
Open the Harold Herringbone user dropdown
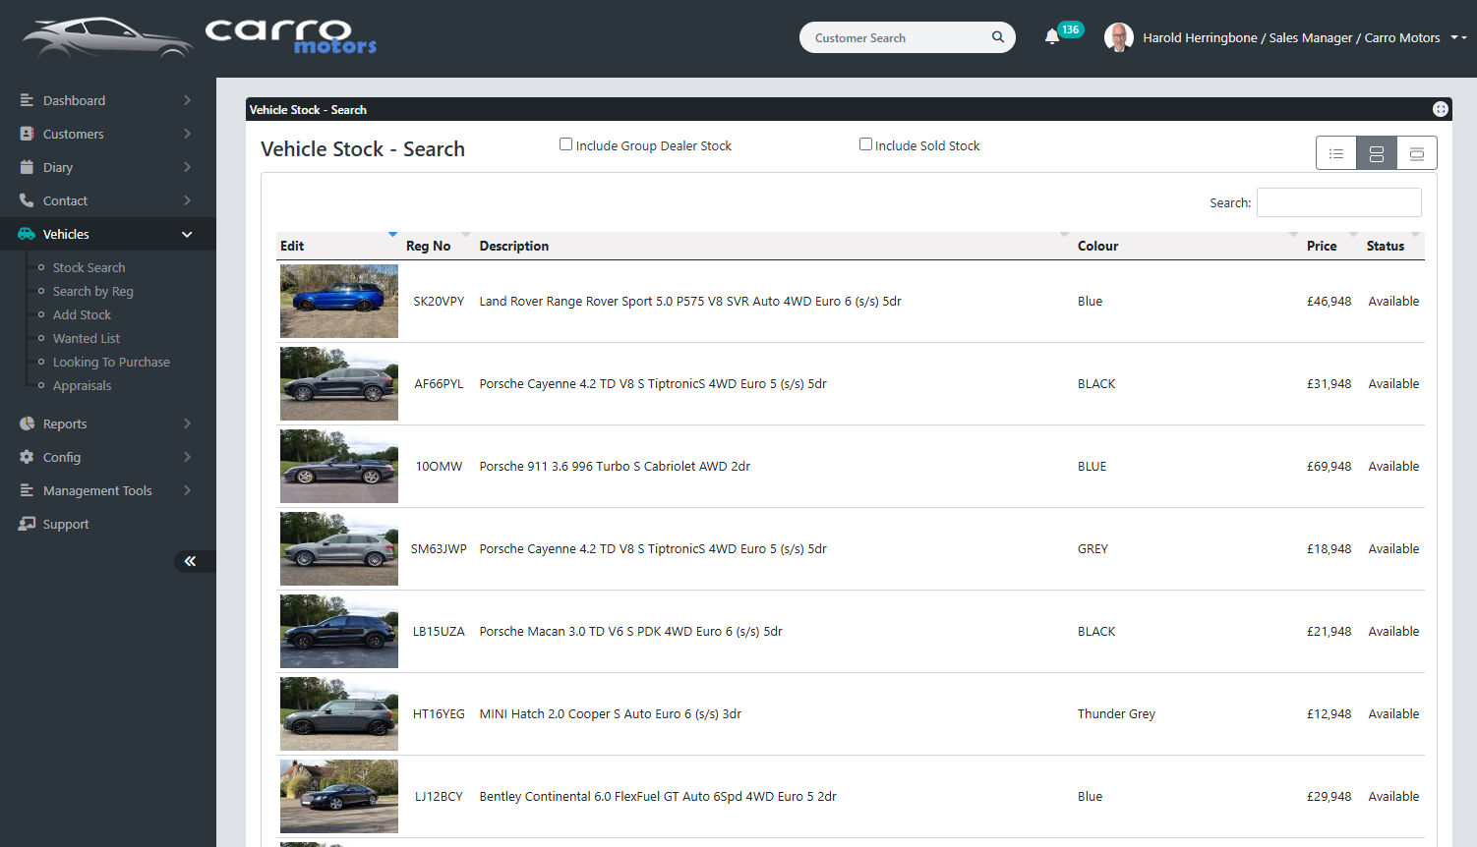1458,37
